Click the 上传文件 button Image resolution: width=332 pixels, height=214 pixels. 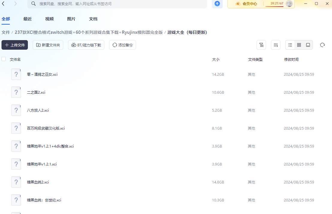(14, 45)
